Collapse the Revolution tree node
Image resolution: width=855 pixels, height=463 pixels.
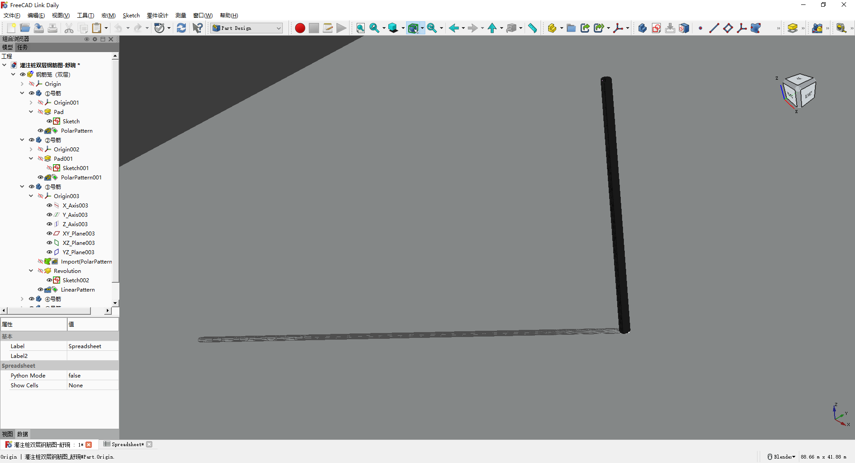coord(31,271)
